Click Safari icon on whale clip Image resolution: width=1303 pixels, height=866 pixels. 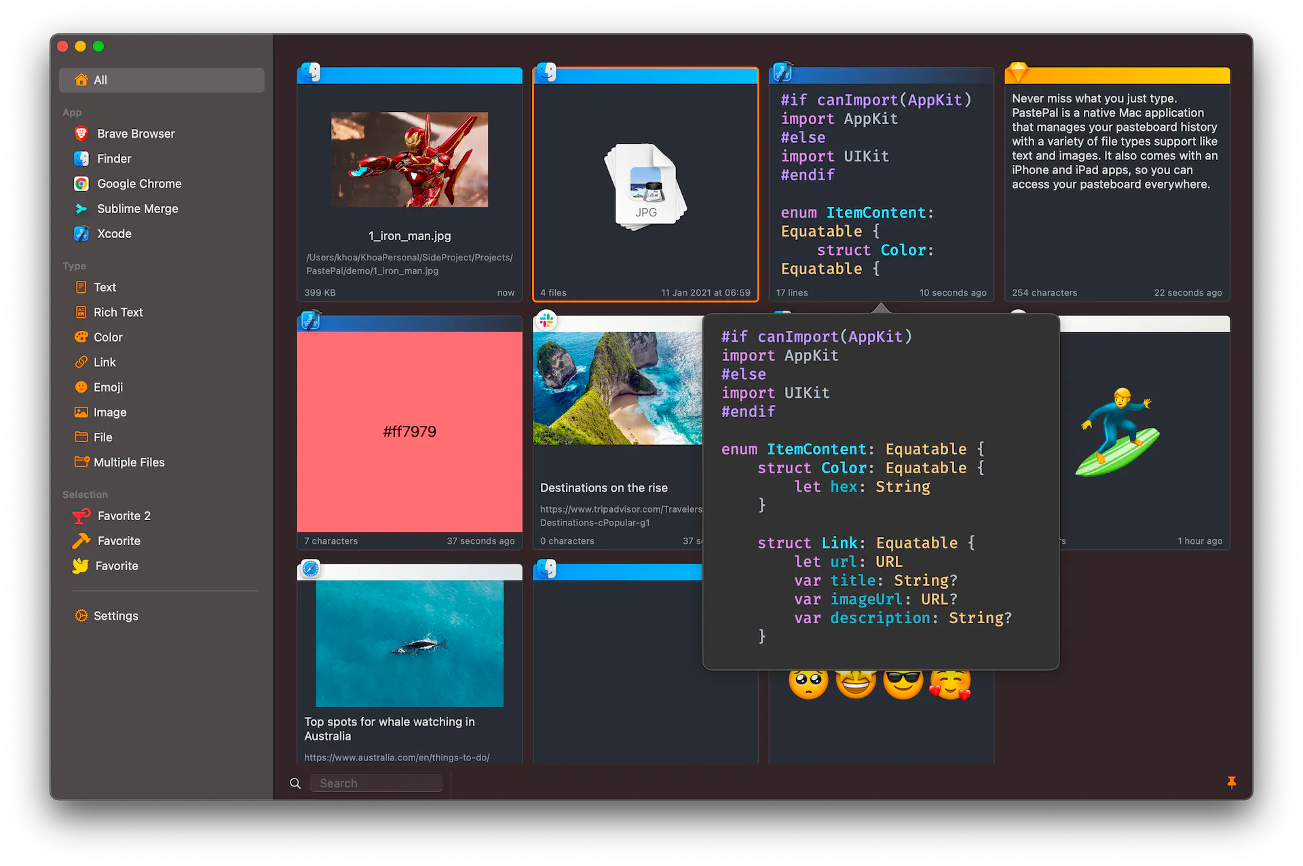[310, 568]
